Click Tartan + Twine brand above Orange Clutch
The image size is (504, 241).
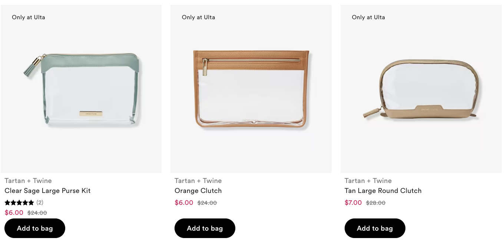click(198, 181)
